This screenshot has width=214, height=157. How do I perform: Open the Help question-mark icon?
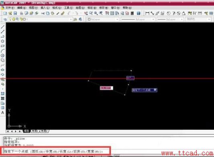139,13
